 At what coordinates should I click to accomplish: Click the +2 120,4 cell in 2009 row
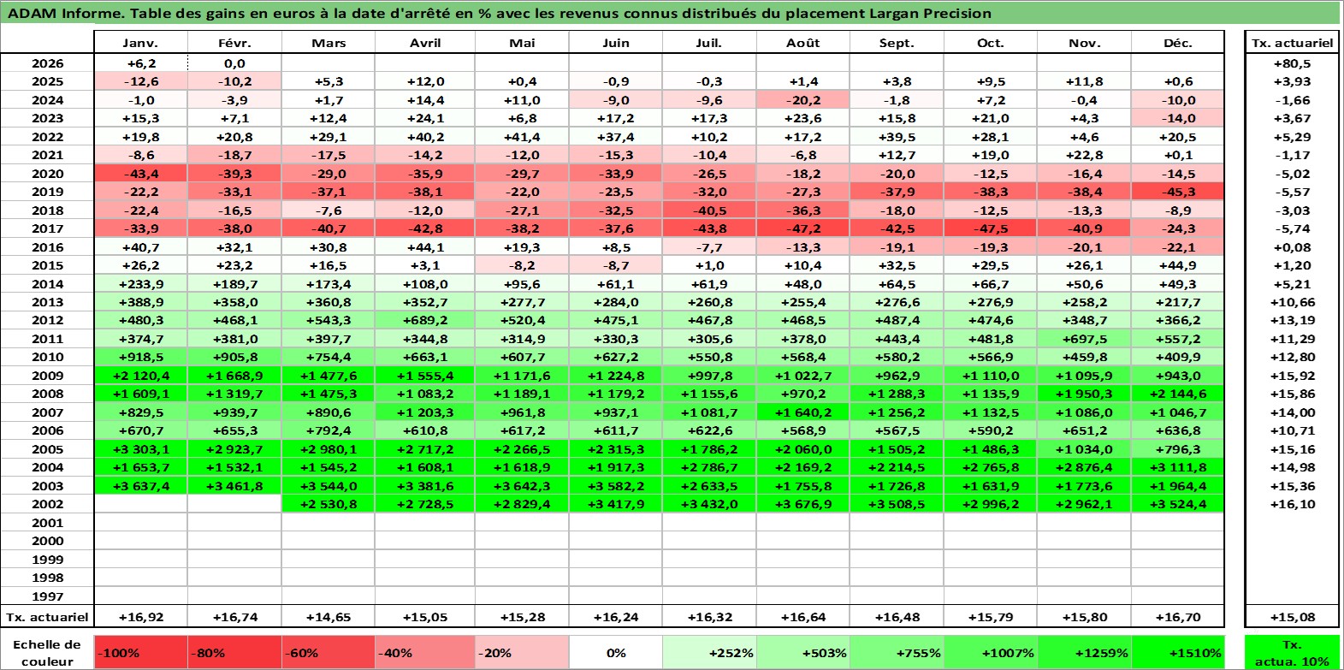pos(140,376)
